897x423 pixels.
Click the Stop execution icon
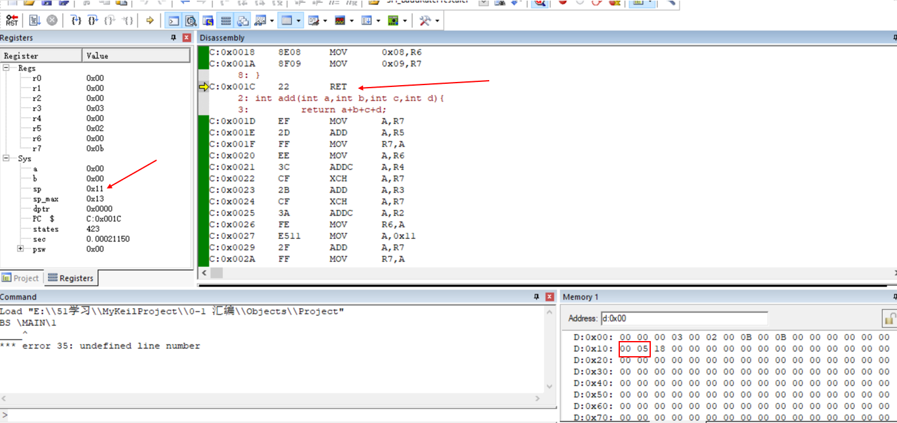click(52, 20)
